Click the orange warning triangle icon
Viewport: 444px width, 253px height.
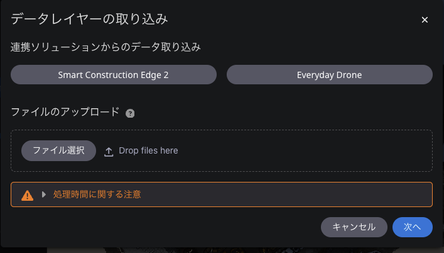(x=27, y=195)
